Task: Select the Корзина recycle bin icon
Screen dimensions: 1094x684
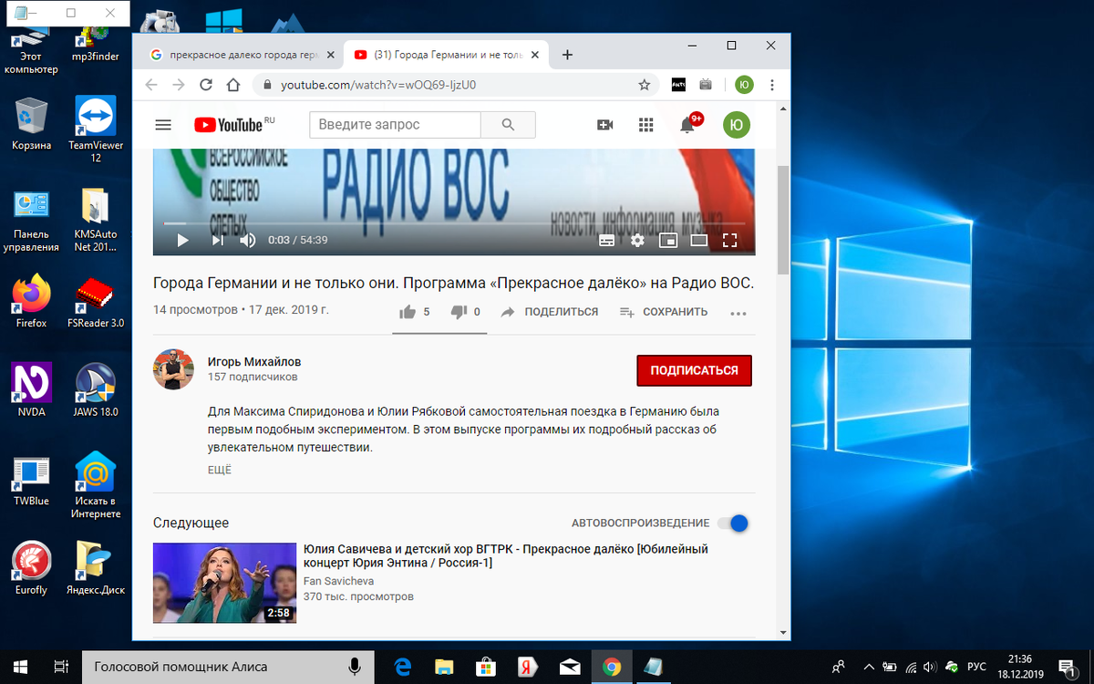Action: (x=32, y=124)
